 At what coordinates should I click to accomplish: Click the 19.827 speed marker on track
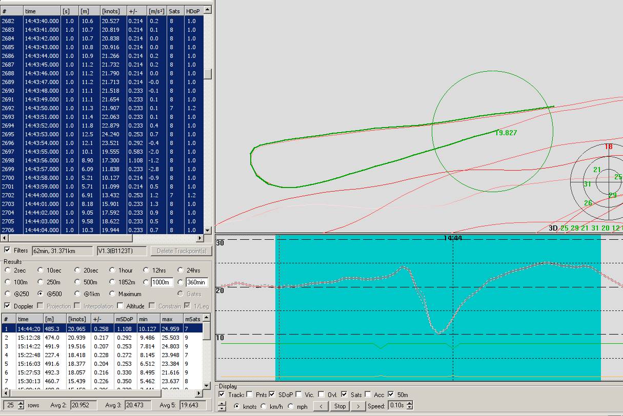pyautogui.click(x=506, y=133)
